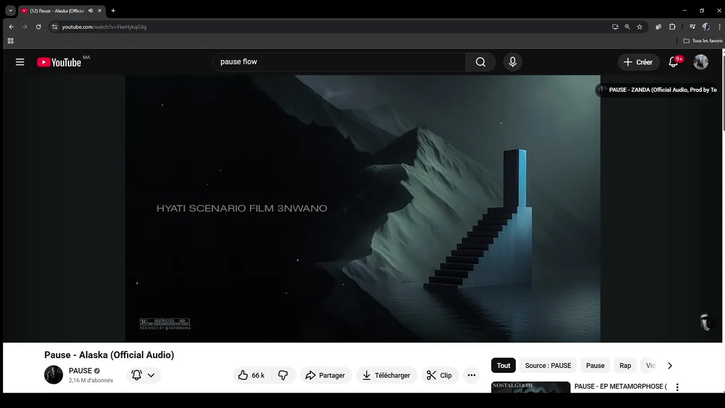Select the Tout filter chip

[504, 365]
